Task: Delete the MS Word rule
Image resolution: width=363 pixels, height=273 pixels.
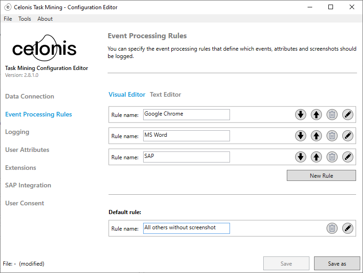Action: click(x=332, y=136)
